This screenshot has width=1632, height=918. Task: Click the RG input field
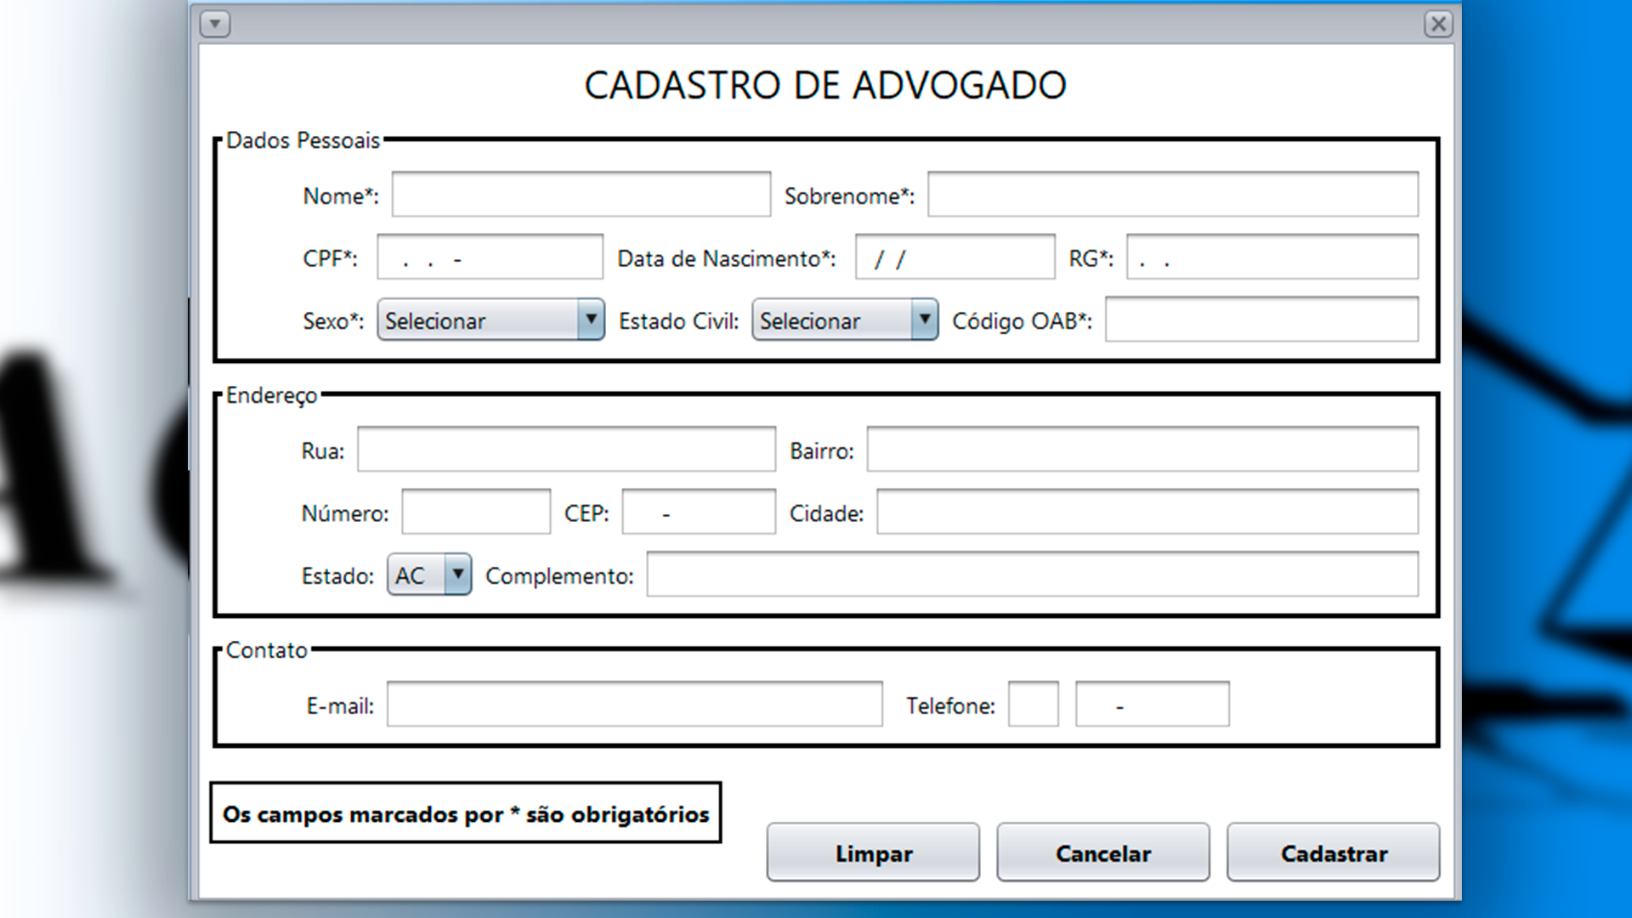pos(1271,257)
